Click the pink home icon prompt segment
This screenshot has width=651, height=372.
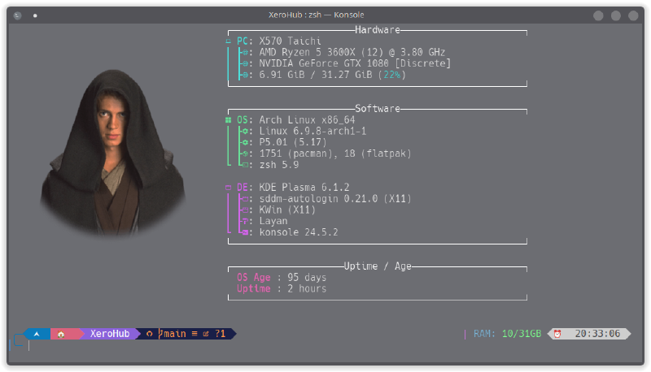(x=62, y=334)
